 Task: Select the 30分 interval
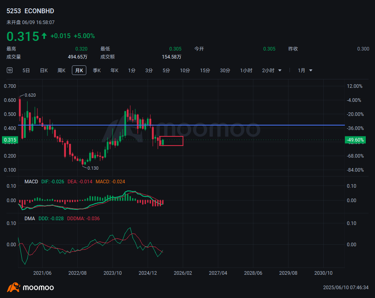[225, 71]
